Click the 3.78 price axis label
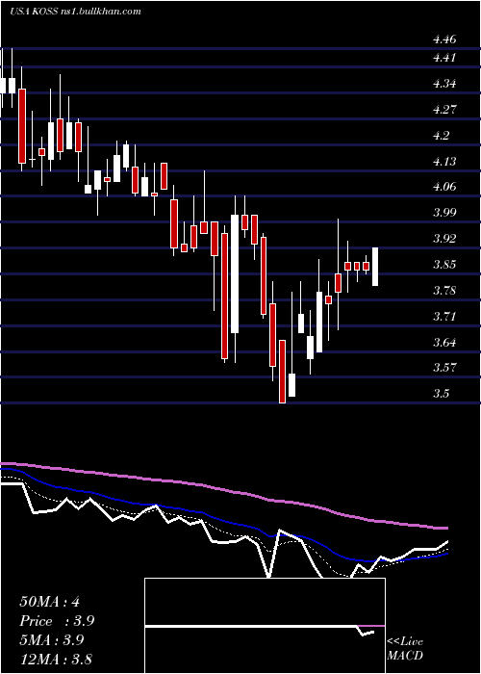This screenshot has width=481, height=674. point(444,291)
